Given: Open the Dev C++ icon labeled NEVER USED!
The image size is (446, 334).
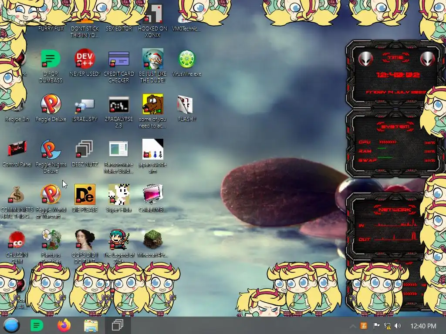Looking at the screenshot, I should point(84,59).
